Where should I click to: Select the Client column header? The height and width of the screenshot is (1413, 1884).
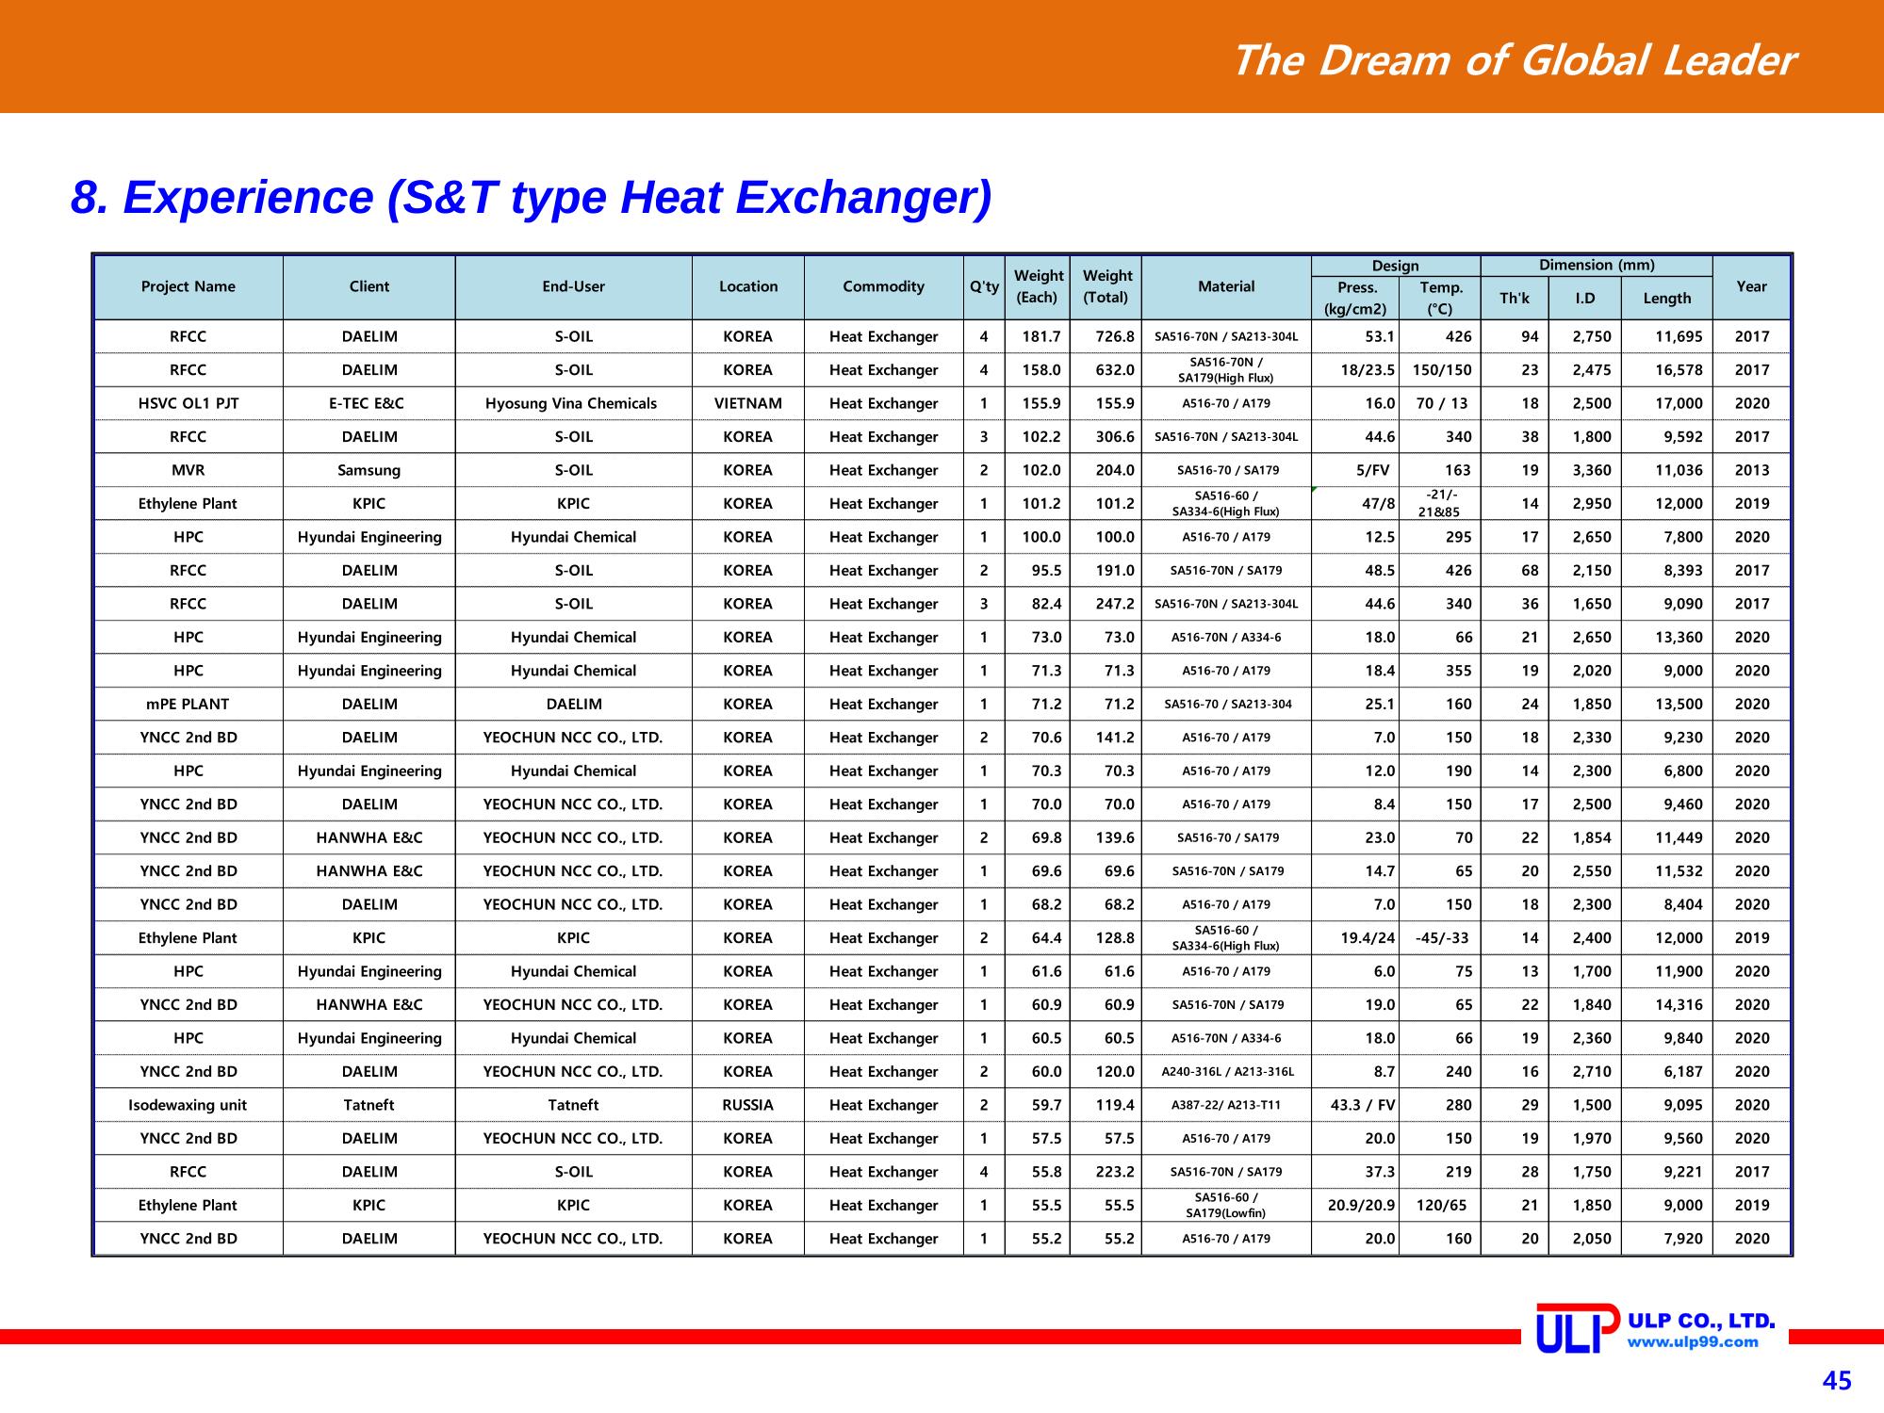coord(369,287)
